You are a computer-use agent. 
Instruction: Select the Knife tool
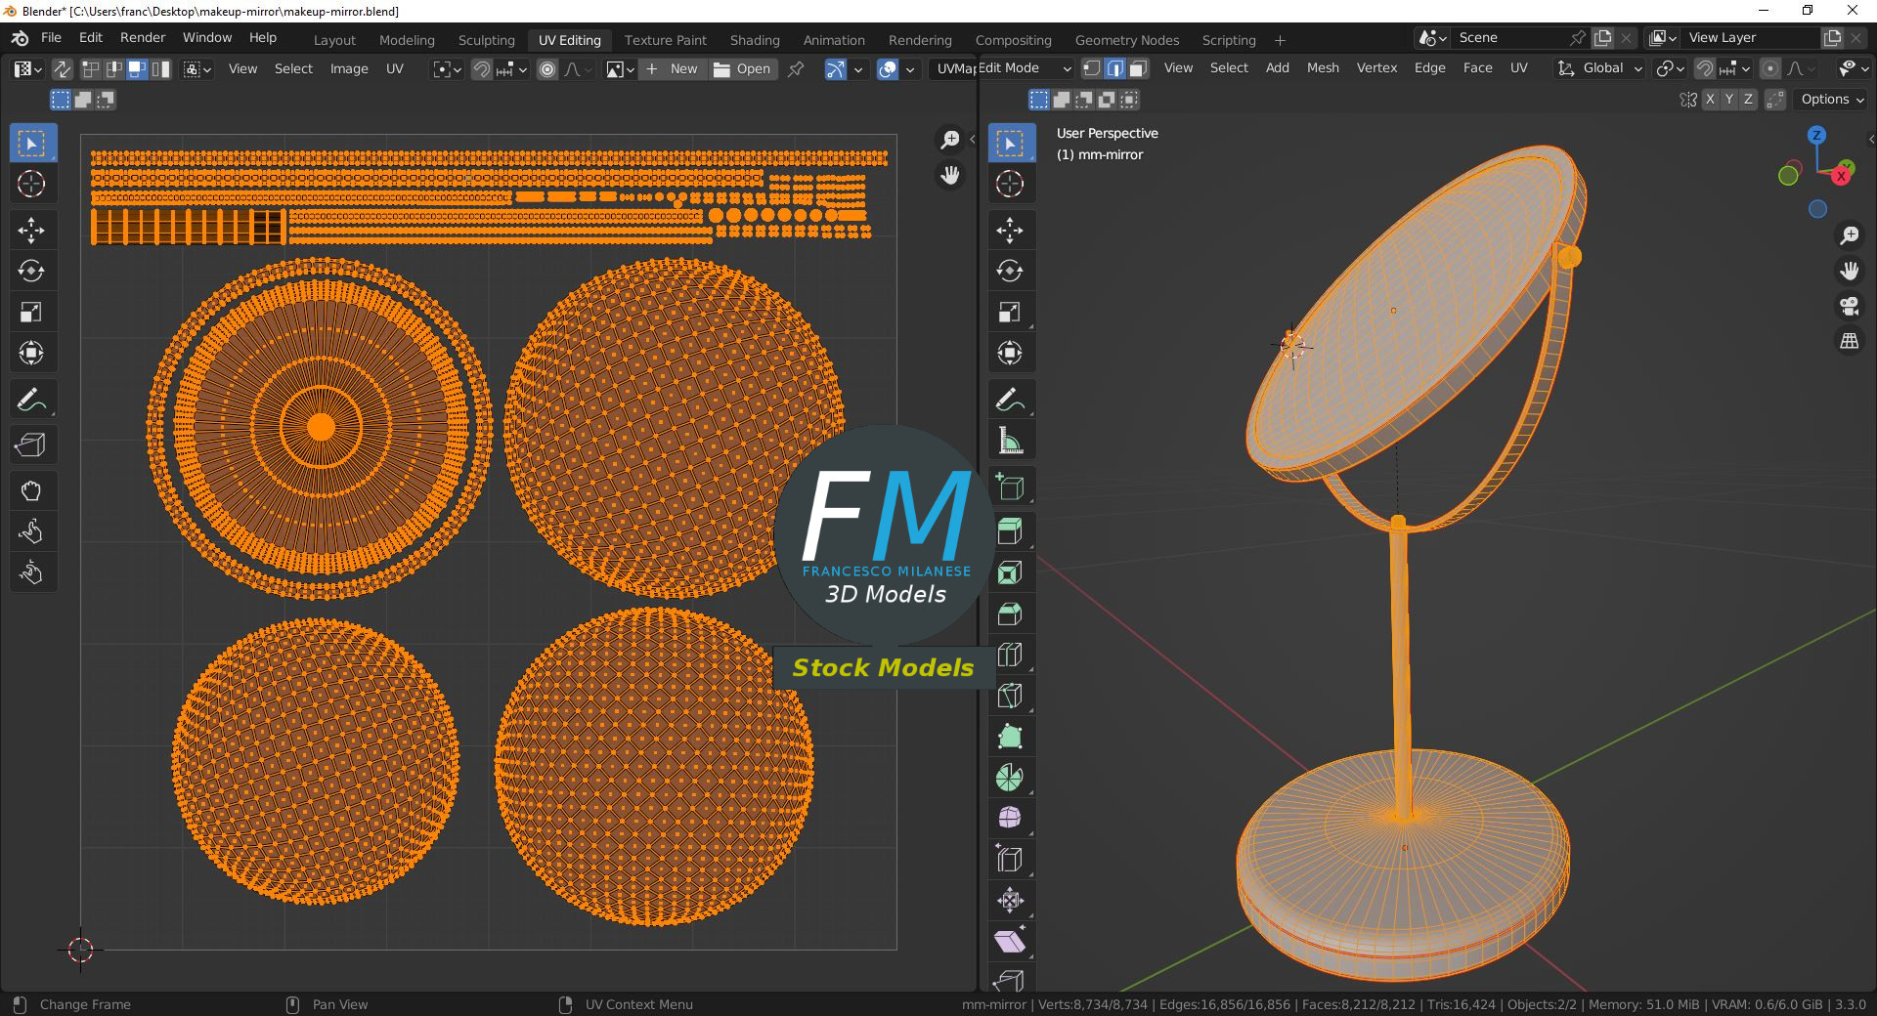[1010, 696]
